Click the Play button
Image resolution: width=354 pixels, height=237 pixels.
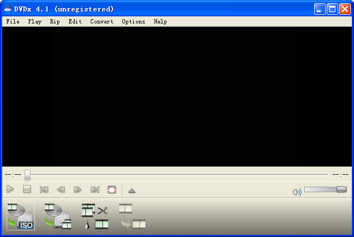coord(10,189)
